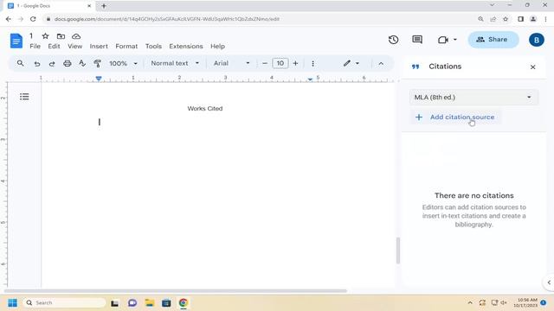The height and width of the screenshot is (311, 554).
Task: Click Add citation source
Action: pyautogui.click(x=455, y=117)
